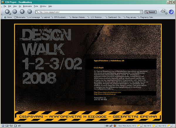
Task: Follow the makebelieve.gr link
Action: coord(105,94)
